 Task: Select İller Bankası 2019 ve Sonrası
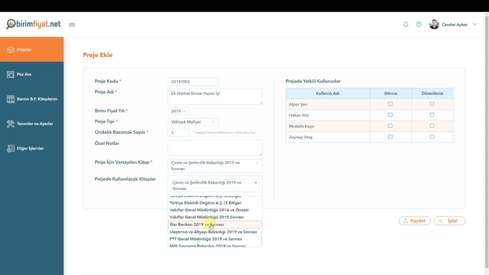pos(215,225)
